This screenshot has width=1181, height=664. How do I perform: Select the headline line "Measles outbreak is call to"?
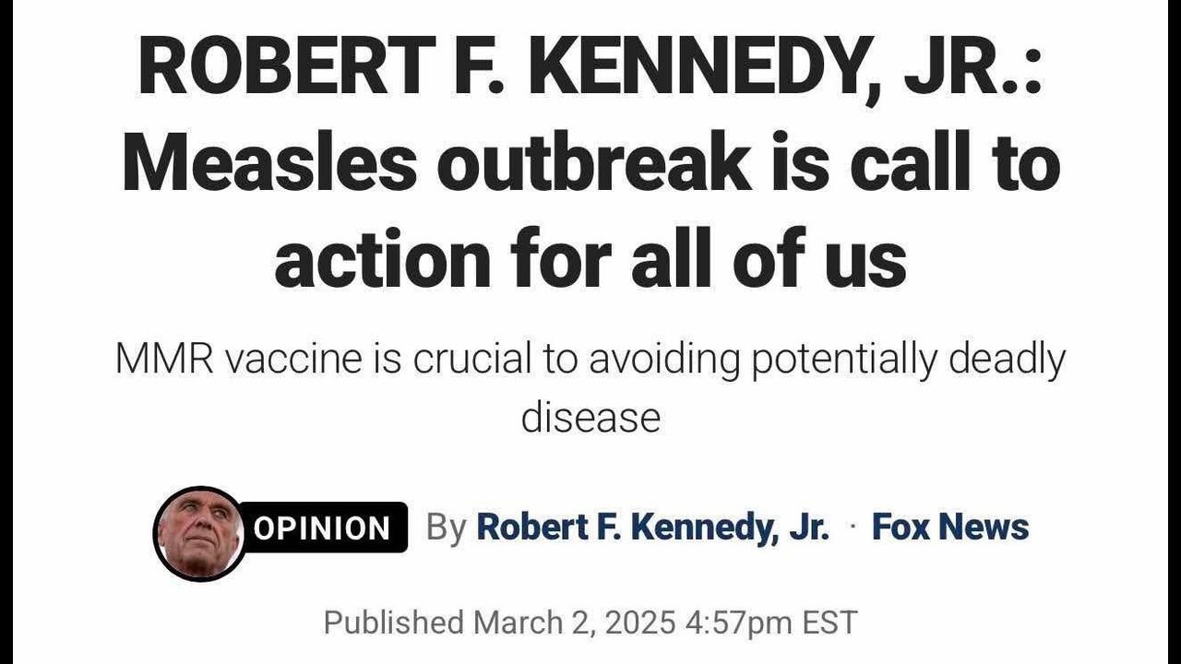[x=590, y=164]
